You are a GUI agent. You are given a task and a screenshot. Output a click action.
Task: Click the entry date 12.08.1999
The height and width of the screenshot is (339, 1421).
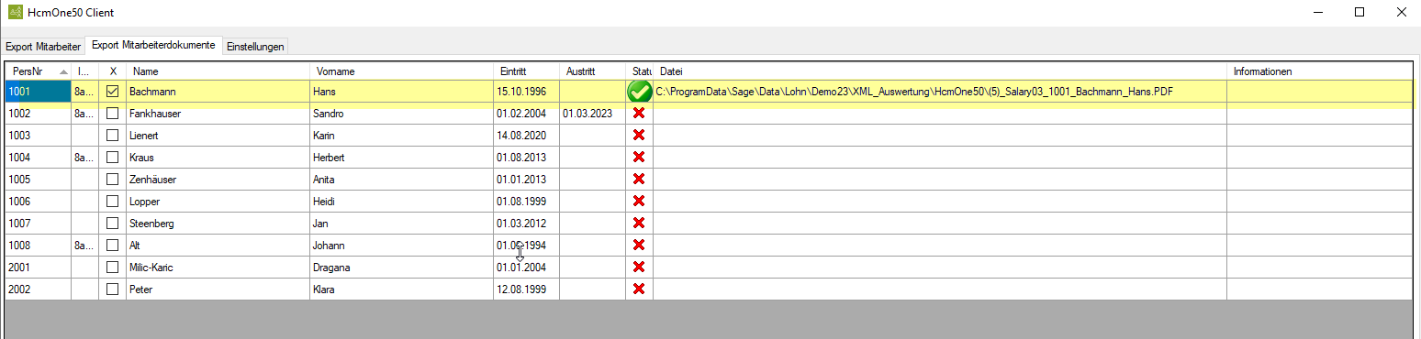(521, 290)
